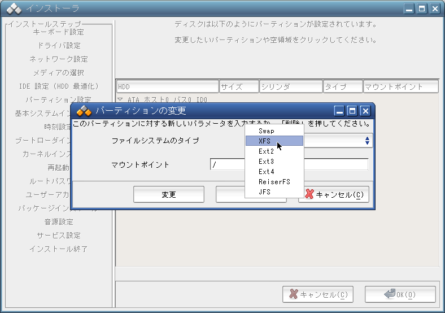Click red X icon on dialog's キャンセル button
Image resolution: width=445 pixels, height=313 pixels.
[309, 194]
